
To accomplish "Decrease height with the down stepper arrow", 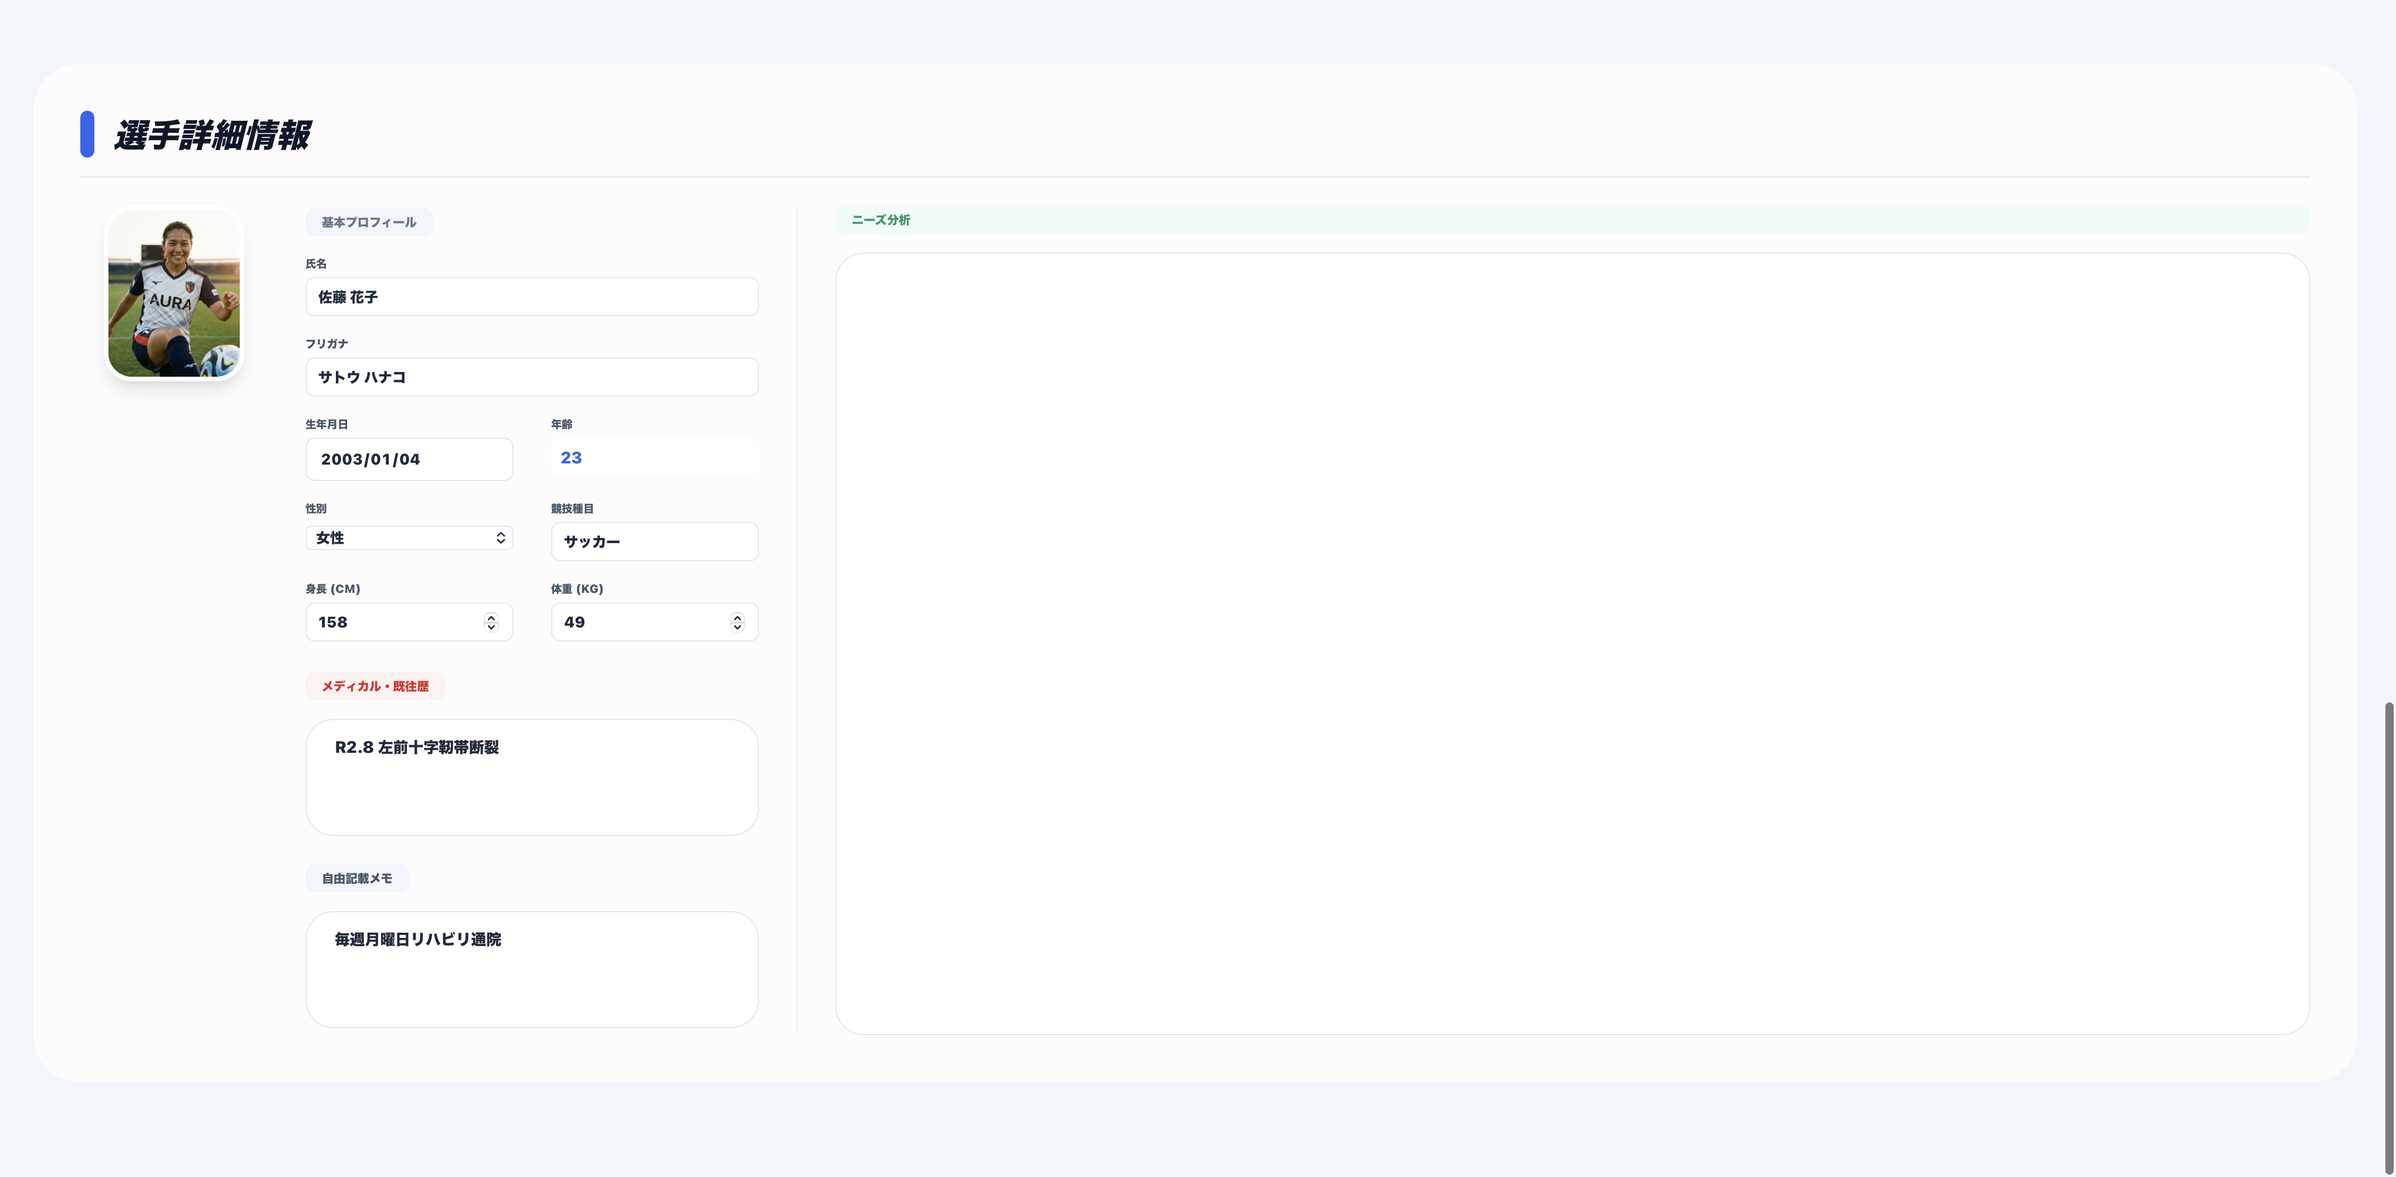I will tap(491, 627).
